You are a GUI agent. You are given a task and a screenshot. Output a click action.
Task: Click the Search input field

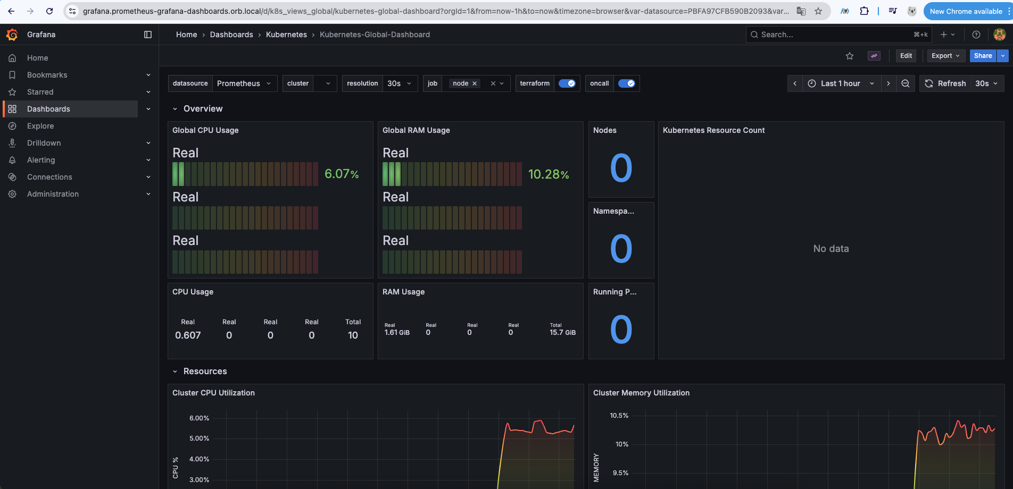click(x=838, y=35)
